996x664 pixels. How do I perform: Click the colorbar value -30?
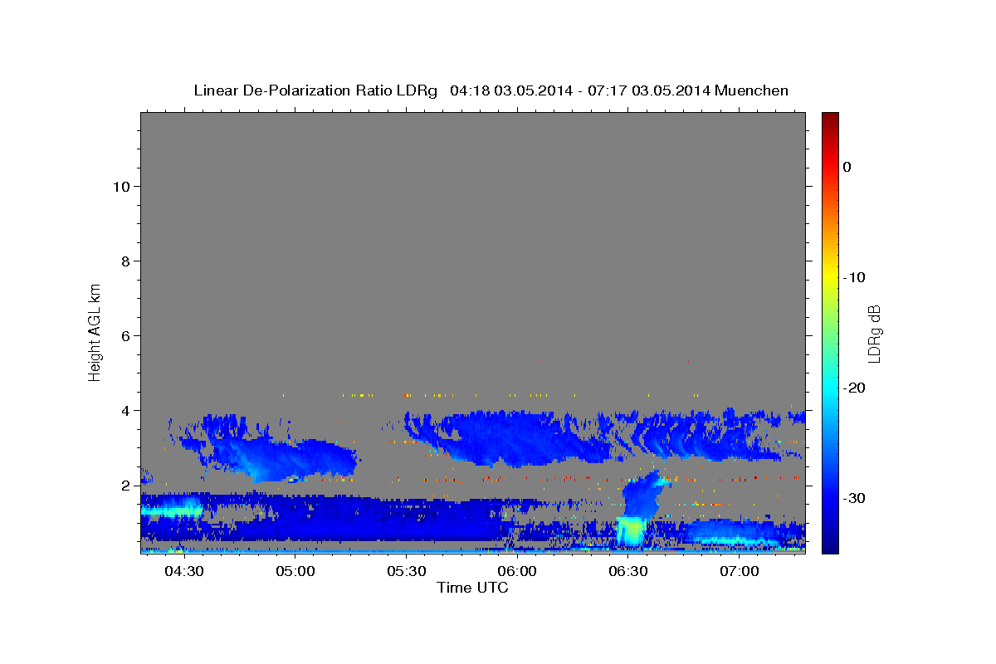click(x=854, y=498)
